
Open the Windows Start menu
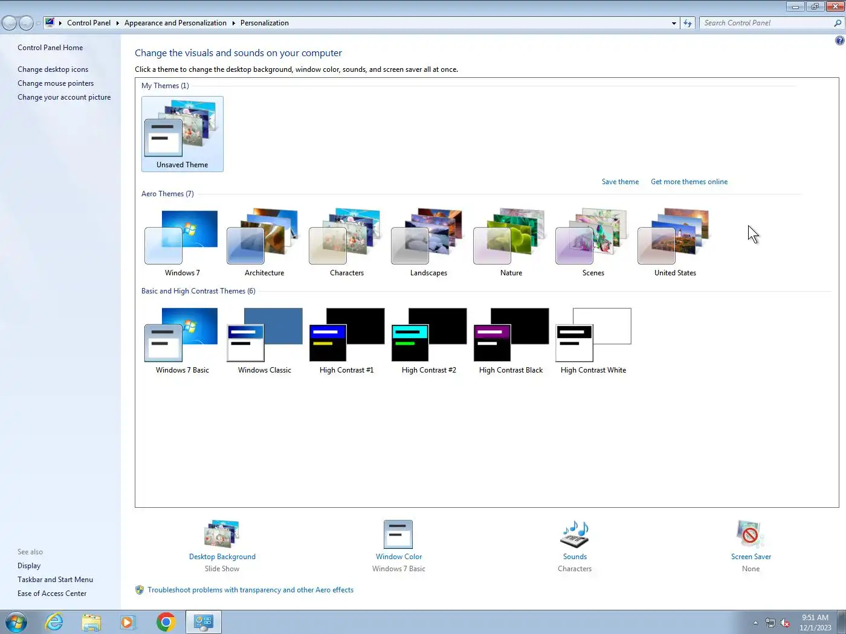click(16, 622)
